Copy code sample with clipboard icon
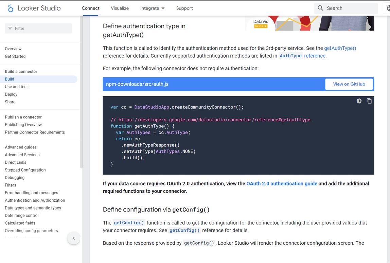Screen dimensions: 390x263 tap(369, 101)
